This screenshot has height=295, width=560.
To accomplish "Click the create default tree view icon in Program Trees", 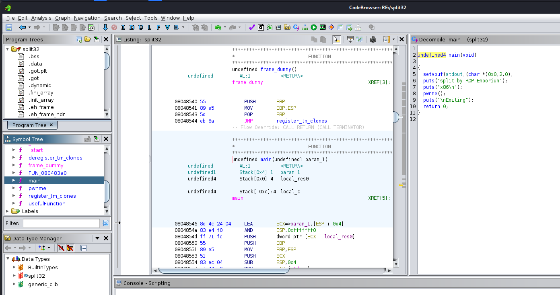I will click(79, 39).
